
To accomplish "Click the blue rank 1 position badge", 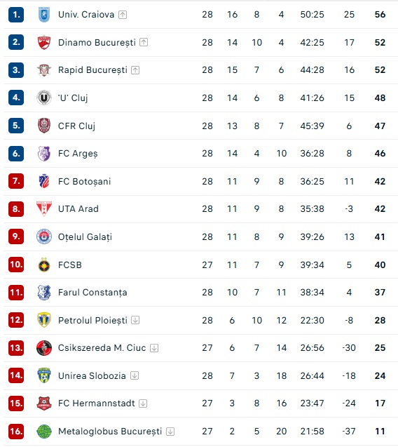I will pyautogui.click(x=16, y=15).
